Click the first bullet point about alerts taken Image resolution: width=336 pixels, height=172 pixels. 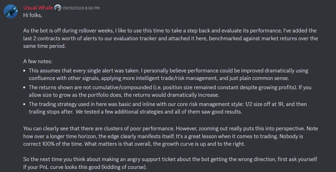coord(168,74)
